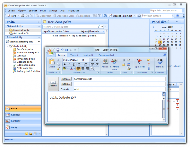Switch to the Možnosti ribbon tab
Image resolution: width=190 pixels, height=147 pixels.
88,55
